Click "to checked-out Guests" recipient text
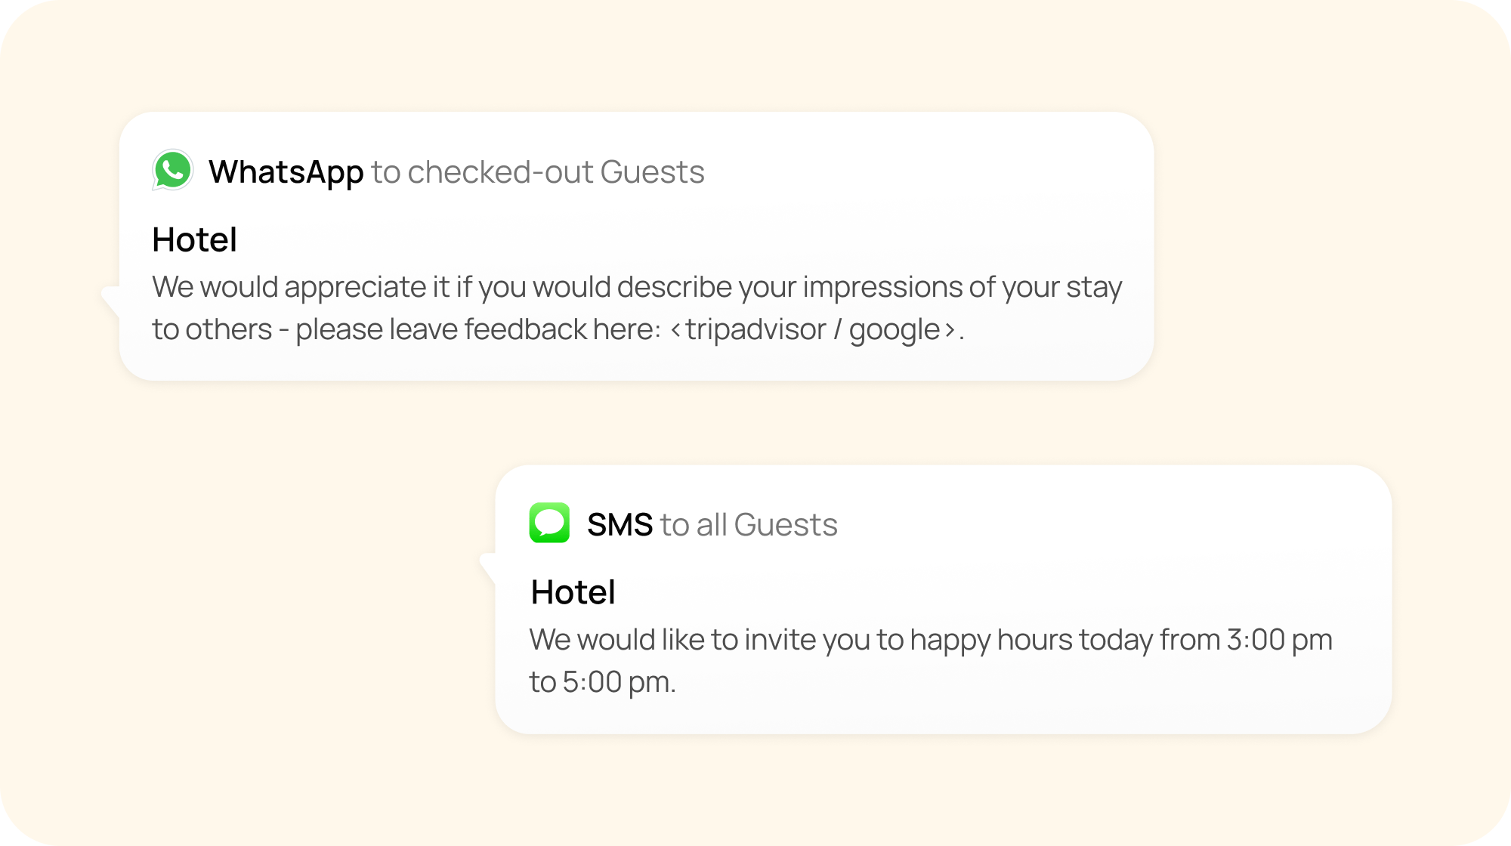 click(x=538, y=172)
